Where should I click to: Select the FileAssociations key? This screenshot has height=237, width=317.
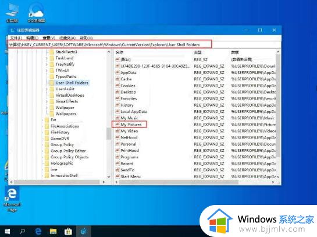[65, 126]
